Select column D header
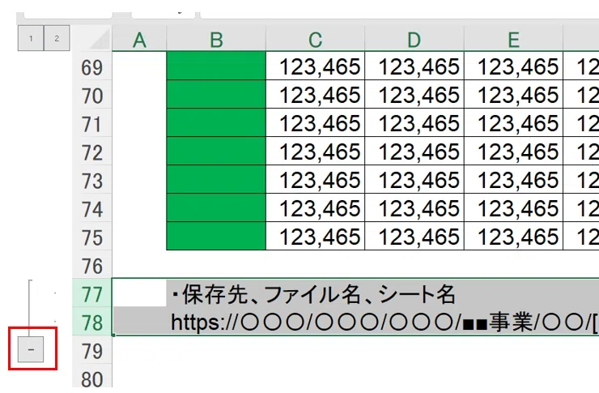This screenshot has width=599, height=393. pos(414,39)
